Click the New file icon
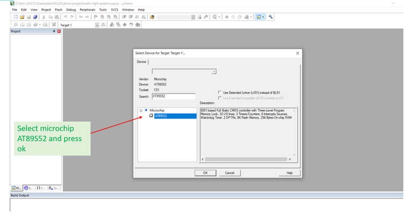The image size is (412, 217). pyautogui.click(x=16, y=17)
